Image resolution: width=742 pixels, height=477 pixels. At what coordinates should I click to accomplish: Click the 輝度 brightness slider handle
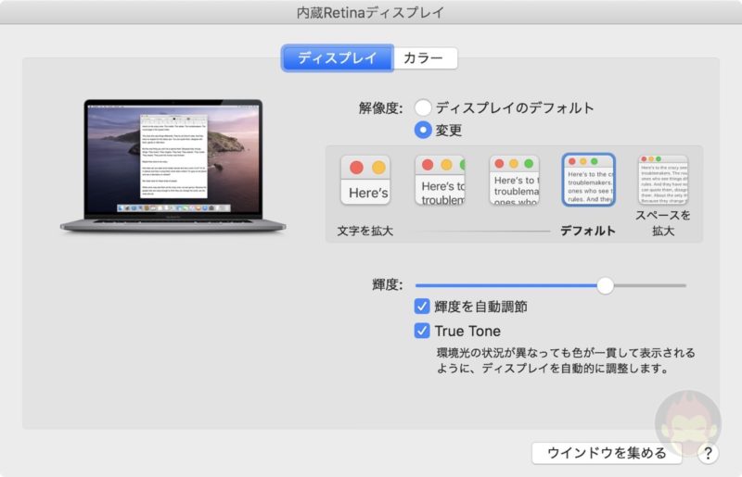(606, 285)
